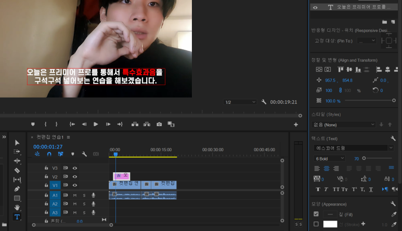Open Pin To dropdown
This screenshot has width=402, height=231.
click(x=367, y=40)
